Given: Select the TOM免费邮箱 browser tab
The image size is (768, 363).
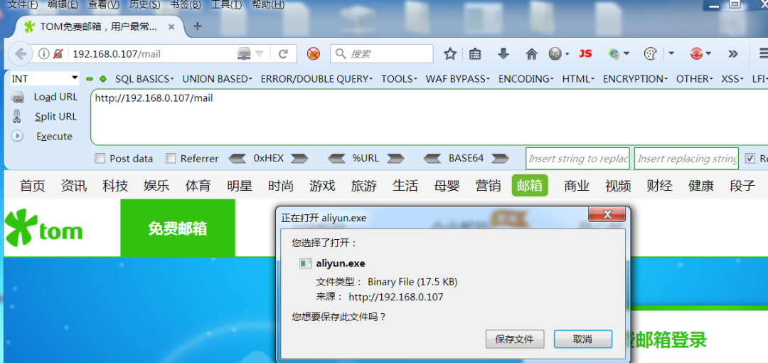Looking at the screenshot, I should click(98, 26).
